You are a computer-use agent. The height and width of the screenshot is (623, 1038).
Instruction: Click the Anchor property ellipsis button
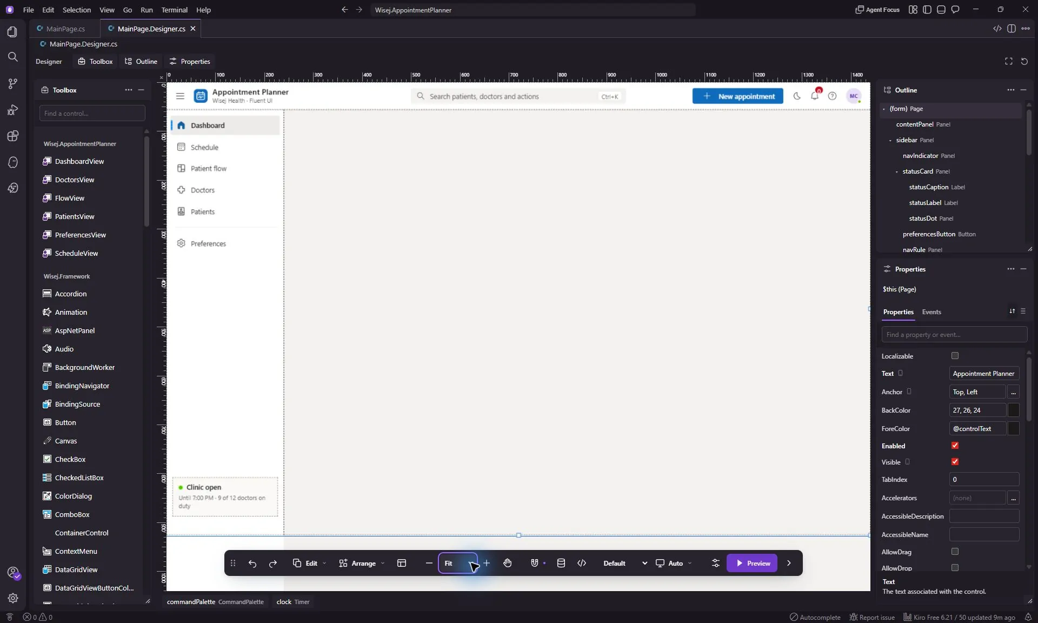[x=1013, y=392]
